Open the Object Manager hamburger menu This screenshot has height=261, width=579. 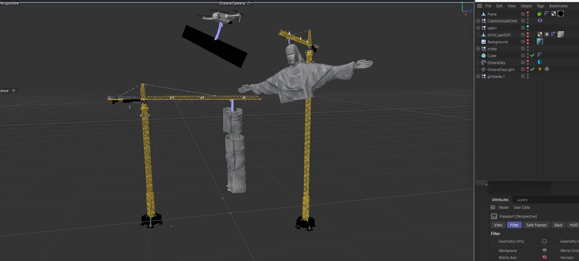pos(479,6)
